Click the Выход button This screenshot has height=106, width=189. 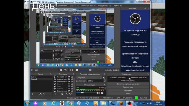pyautogui.click(x=128, y=93)
